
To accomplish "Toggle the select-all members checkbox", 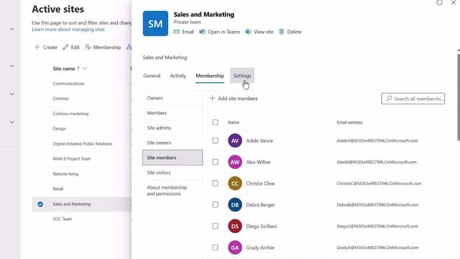I will 216,122.
